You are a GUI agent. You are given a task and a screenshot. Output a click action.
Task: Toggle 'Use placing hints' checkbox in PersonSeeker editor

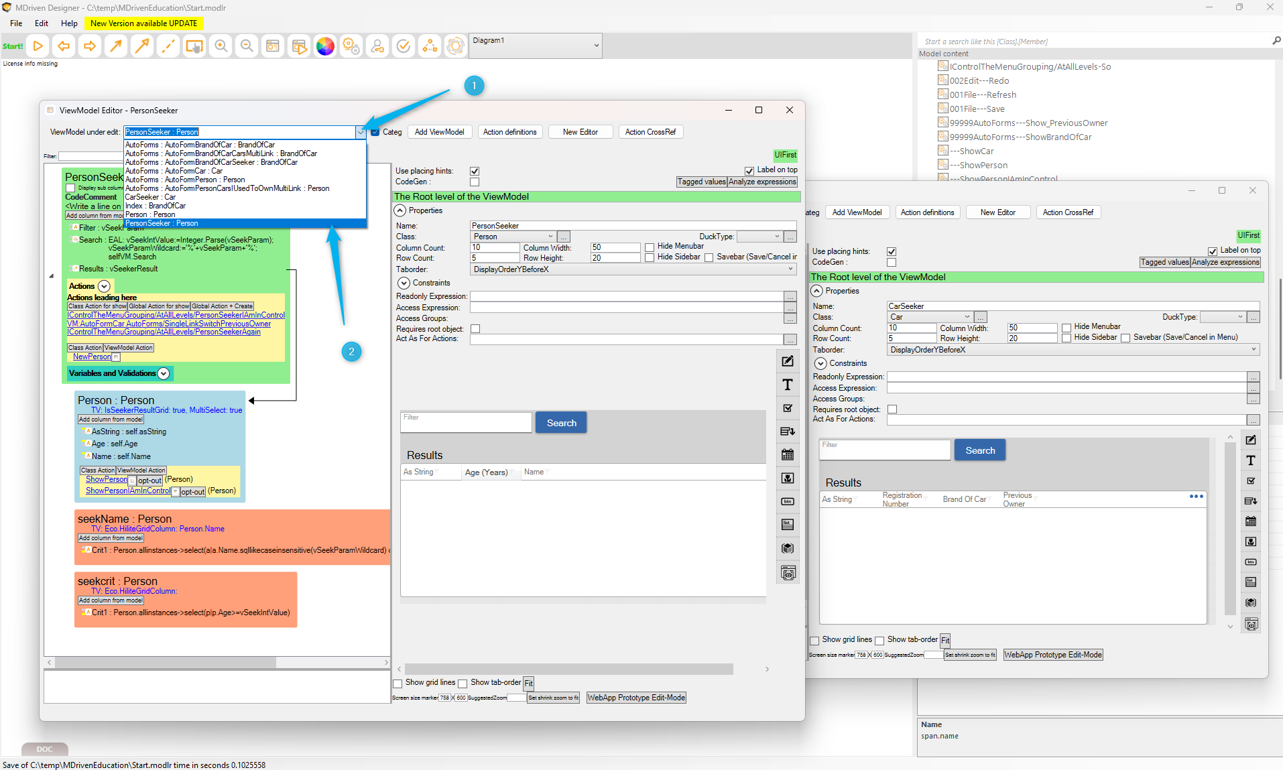(475, 172)
